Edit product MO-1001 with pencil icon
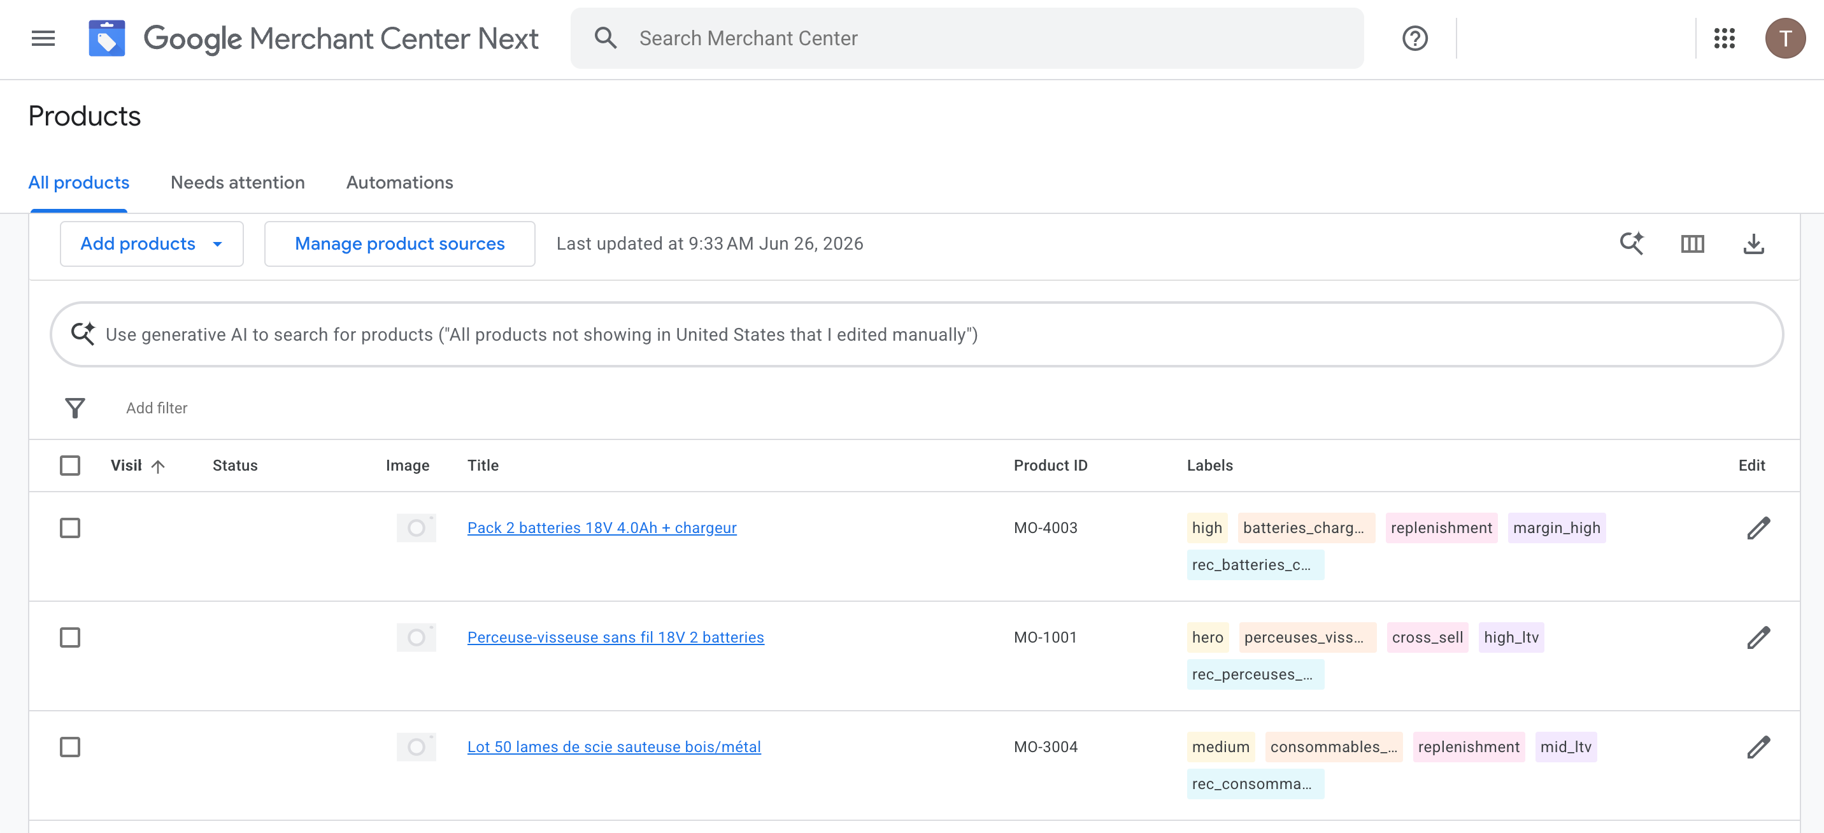This screenshot has width=1824, height=833. 1758,637
